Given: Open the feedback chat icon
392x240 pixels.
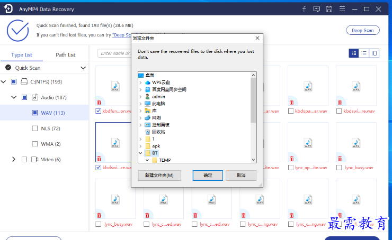Looking at the screenshot, I should coord(316,9).
